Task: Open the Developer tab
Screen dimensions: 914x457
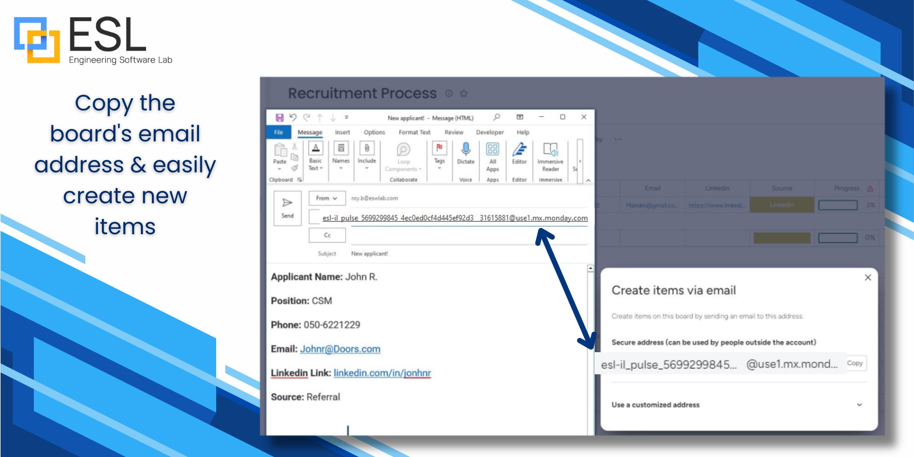Action: [489, 132]
